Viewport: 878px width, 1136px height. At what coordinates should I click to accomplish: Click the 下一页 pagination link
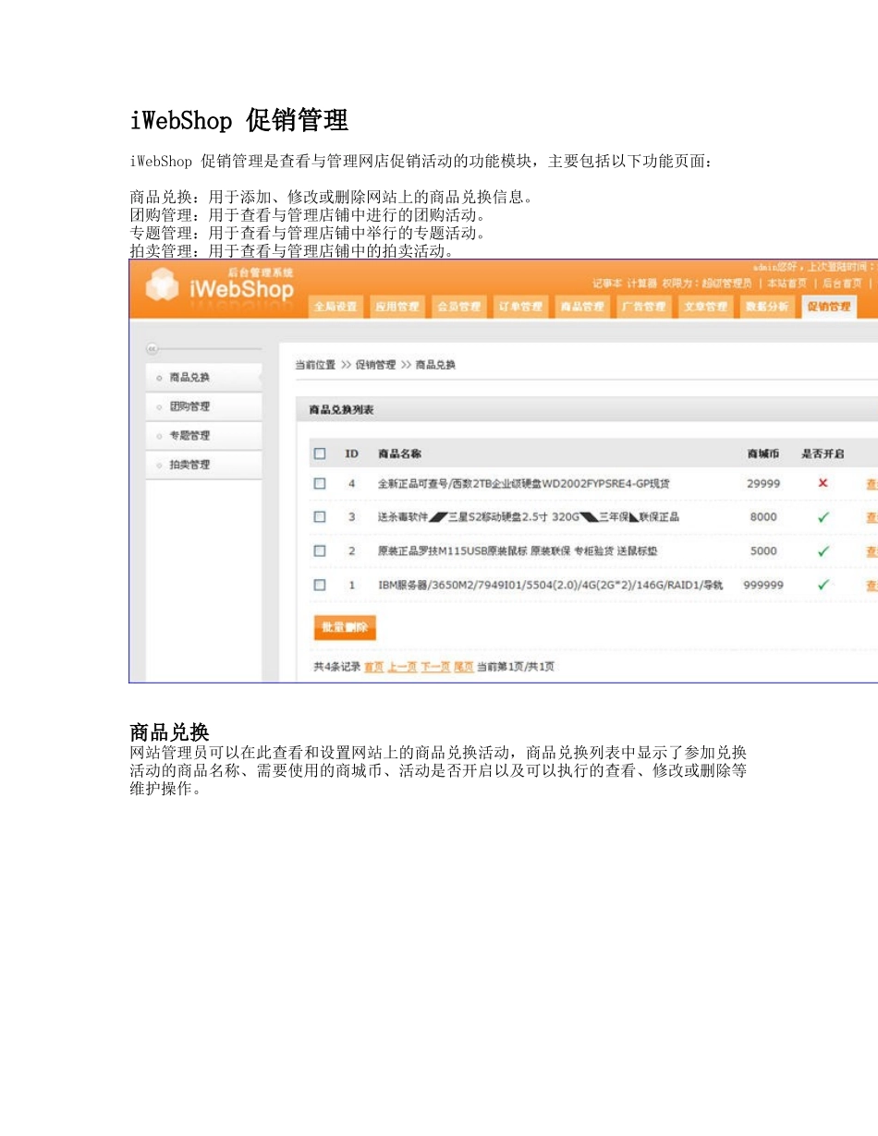point(435,667)
